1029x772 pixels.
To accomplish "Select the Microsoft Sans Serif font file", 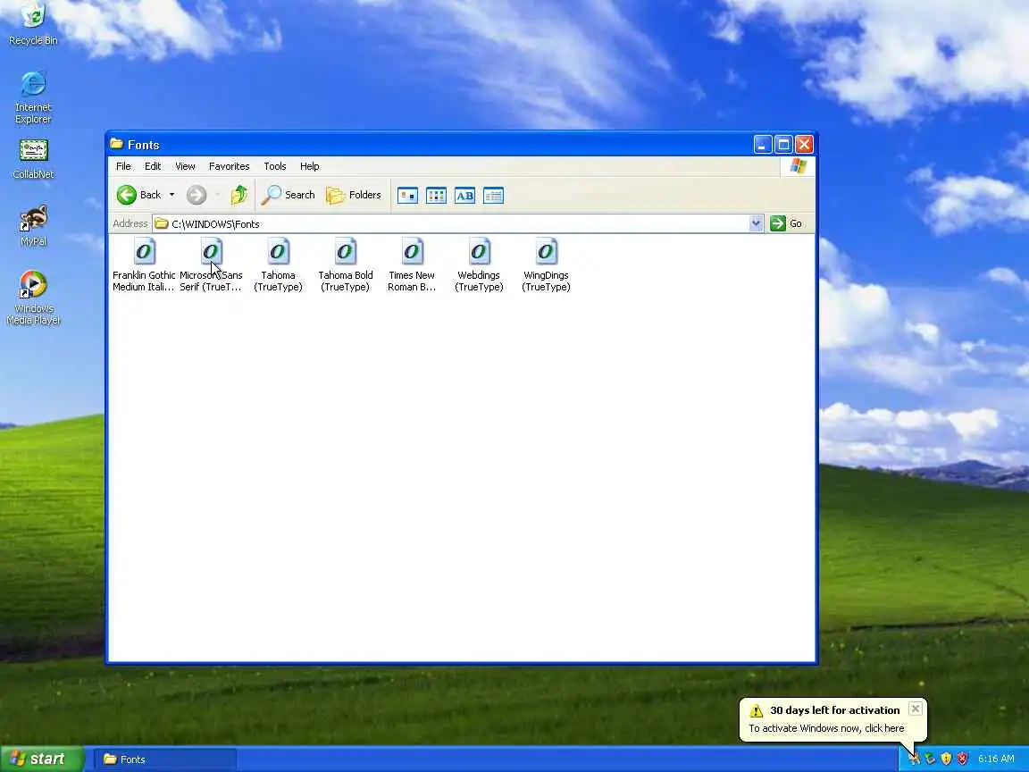I will tap(211, 265).
